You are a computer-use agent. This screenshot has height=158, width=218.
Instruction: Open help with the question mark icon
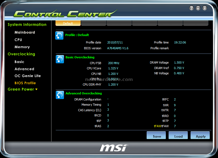tap(191, 8)
